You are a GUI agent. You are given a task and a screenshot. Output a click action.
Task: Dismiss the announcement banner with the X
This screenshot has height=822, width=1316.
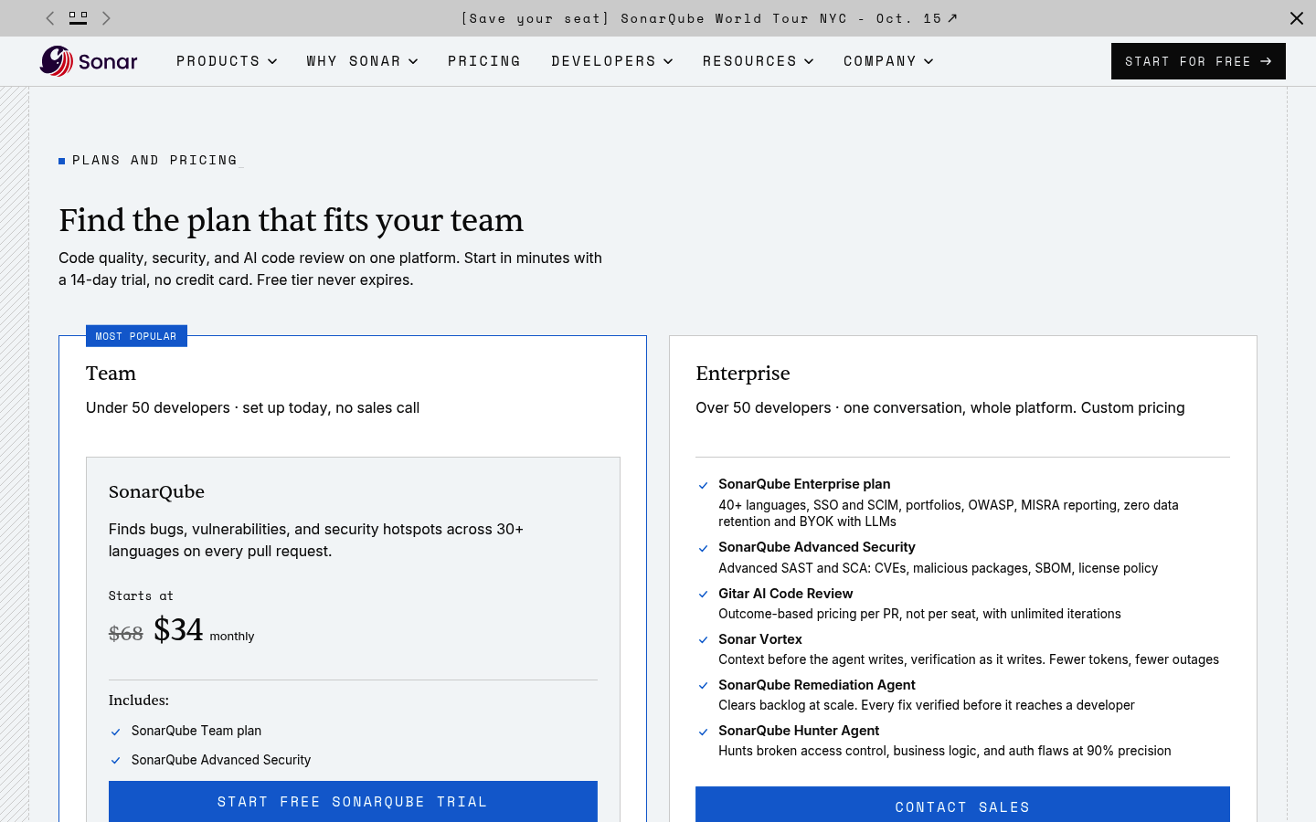(1297, 18)
